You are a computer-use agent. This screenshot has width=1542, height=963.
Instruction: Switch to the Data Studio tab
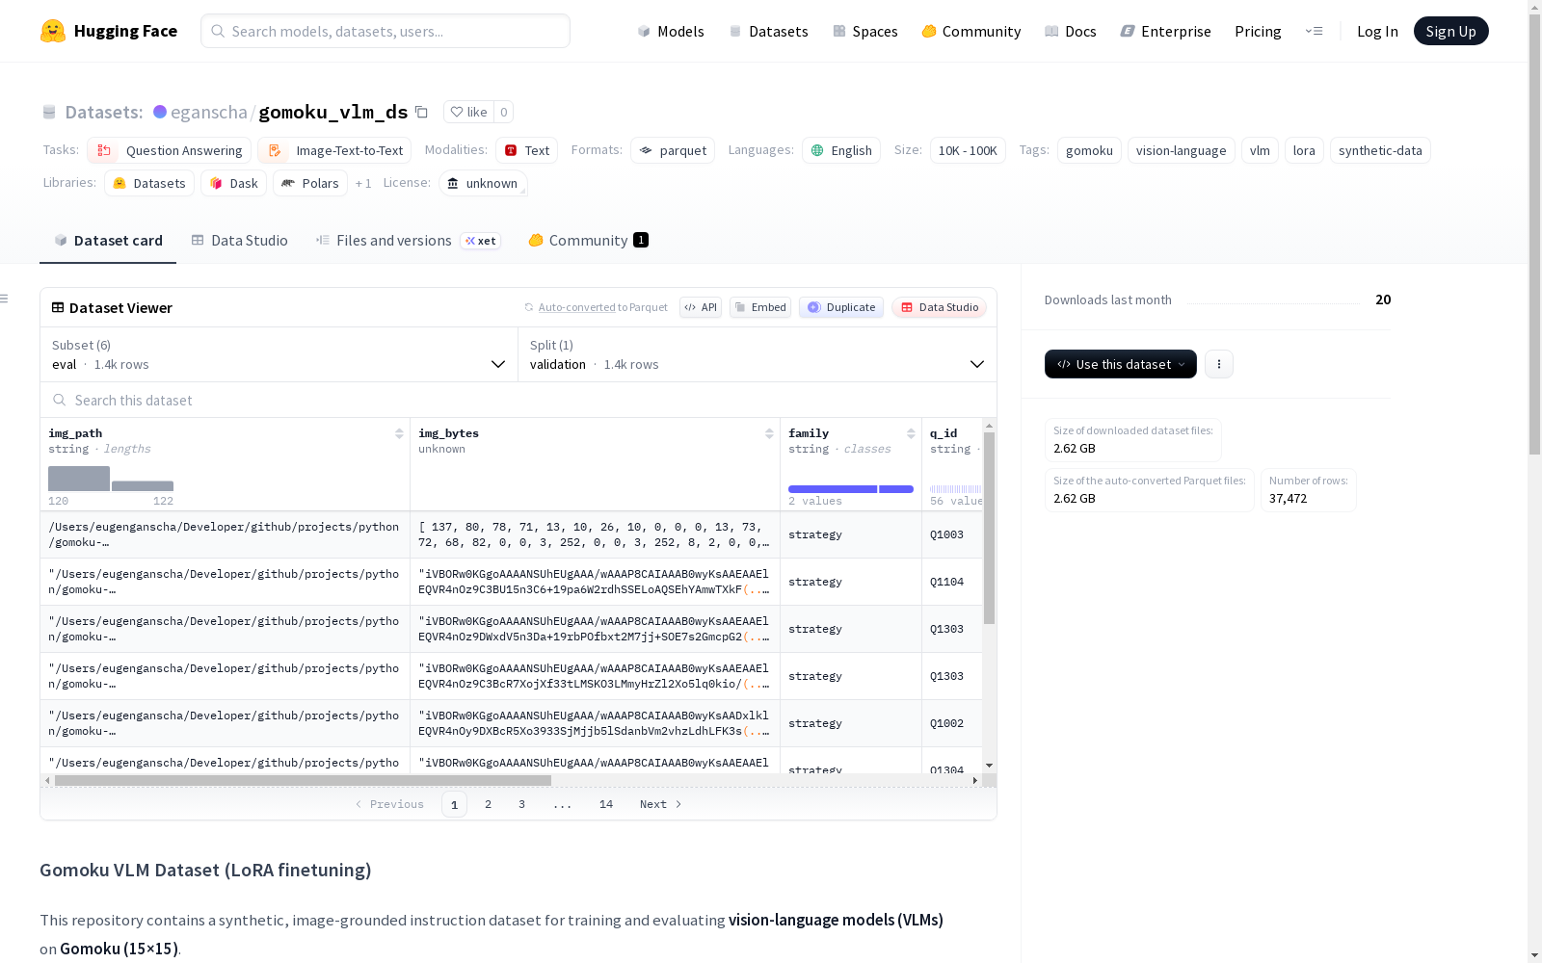click(x=239, y=241)
